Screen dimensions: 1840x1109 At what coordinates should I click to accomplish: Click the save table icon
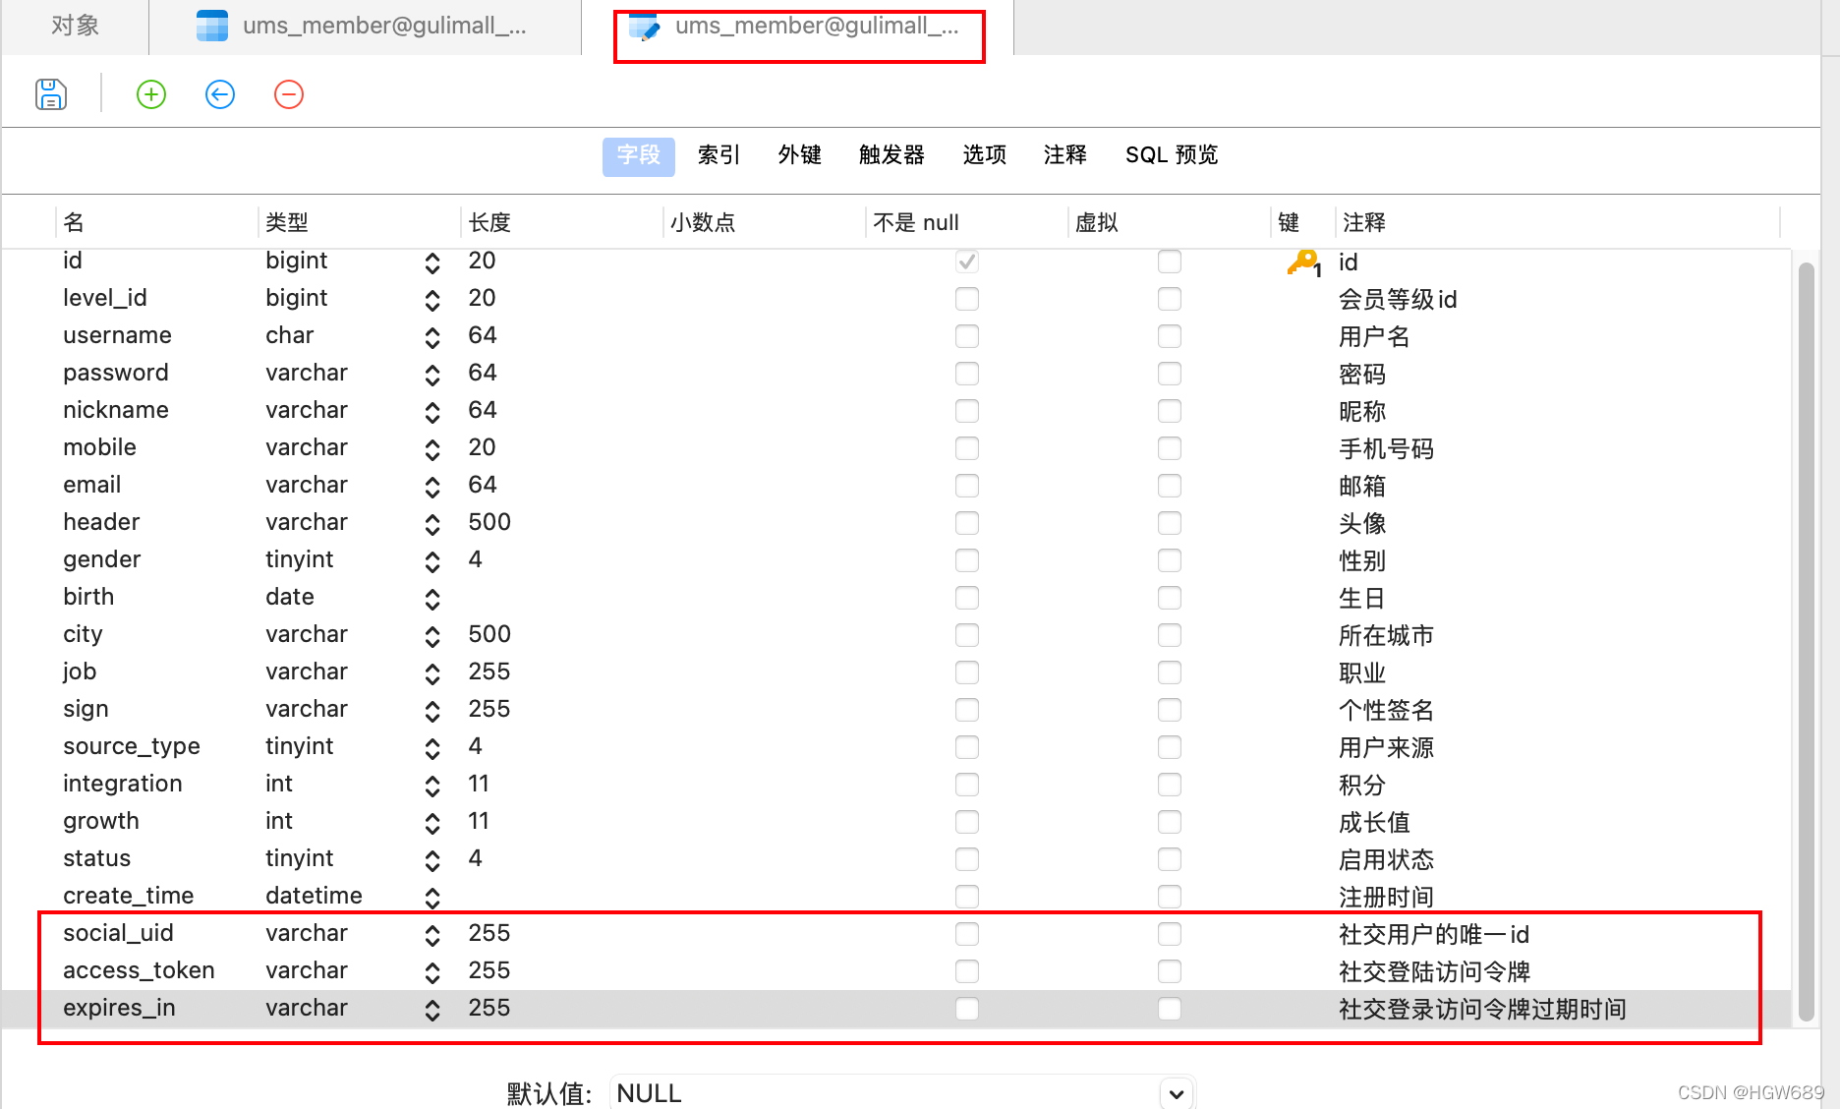coord(51,94)
